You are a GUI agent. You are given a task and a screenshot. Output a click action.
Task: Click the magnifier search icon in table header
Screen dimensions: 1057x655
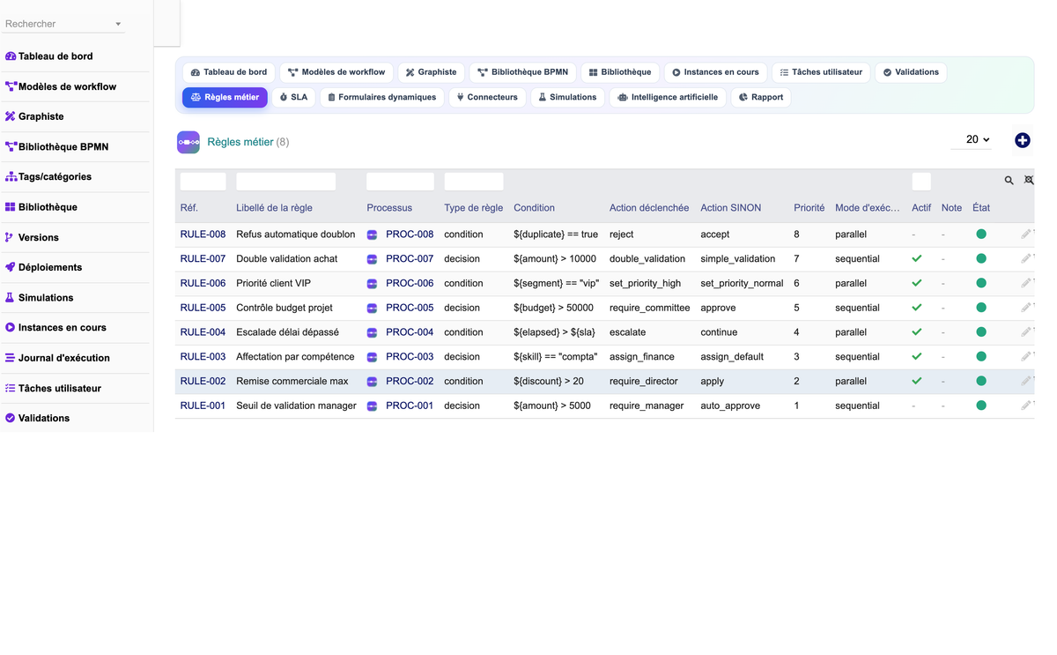1009,181
